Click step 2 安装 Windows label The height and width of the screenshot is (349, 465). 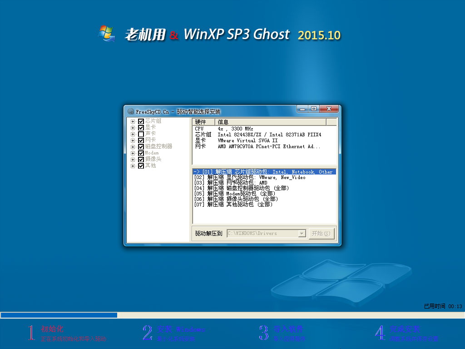181,329
